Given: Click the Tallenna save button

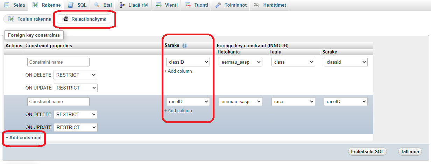Looking at the screenshot, I should [x=410, y=152].
